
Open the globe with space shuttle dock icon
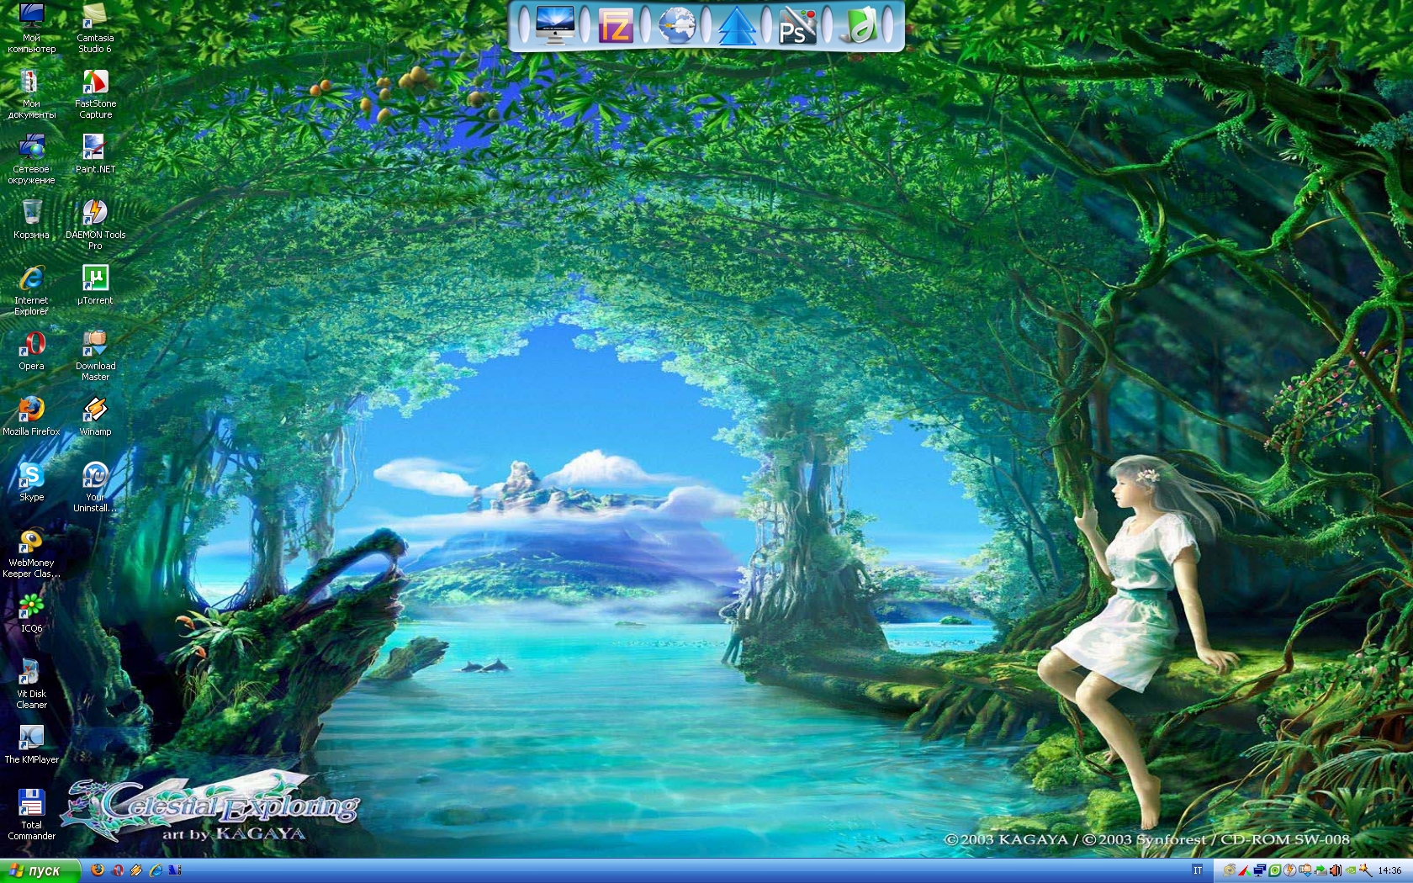(676, 25)
